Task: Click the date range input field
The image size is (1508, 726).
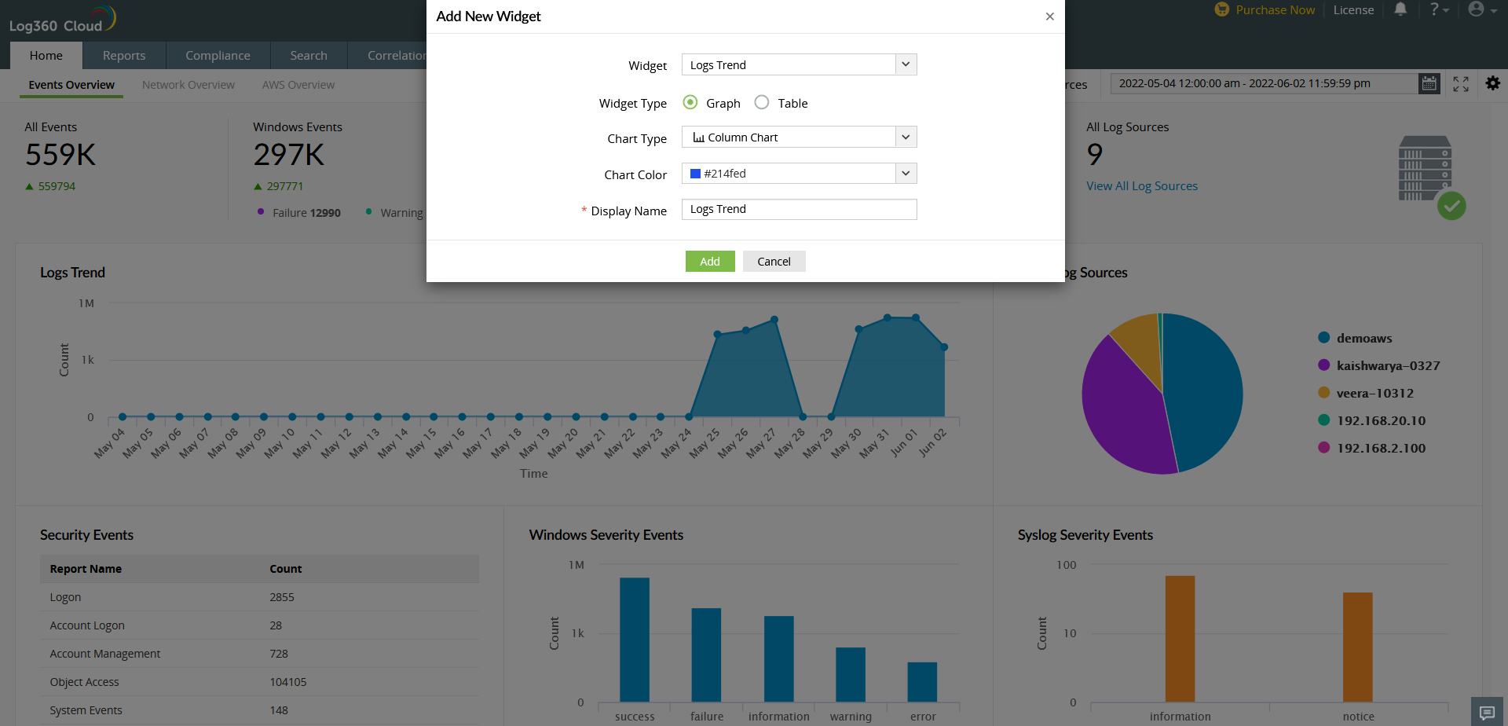Action: (1265, 83)
